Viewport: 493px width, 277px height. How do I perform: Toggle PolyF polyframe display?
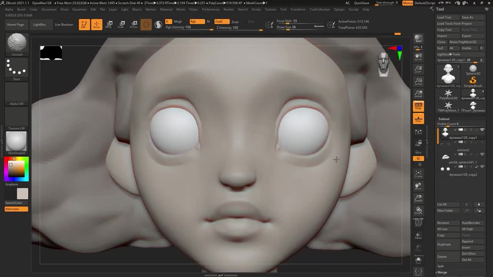(418, 223)
